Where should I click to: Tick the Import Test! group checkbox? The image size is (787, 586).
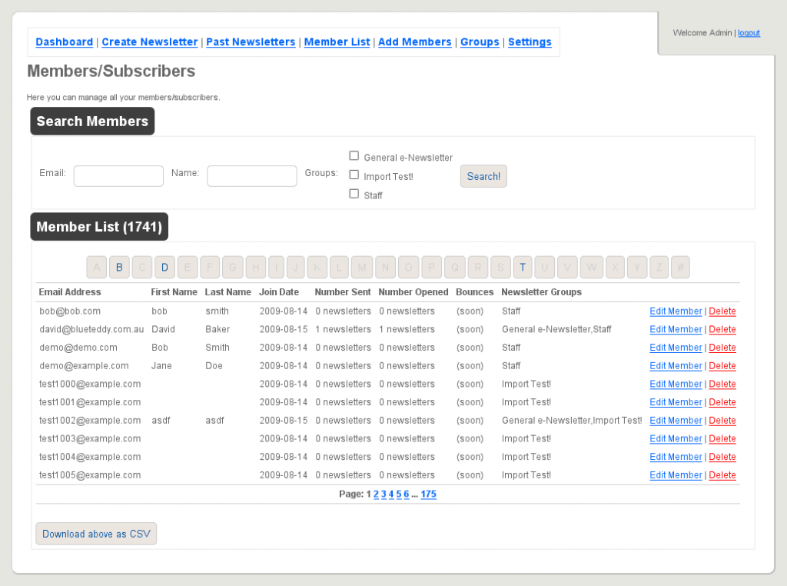354,175
